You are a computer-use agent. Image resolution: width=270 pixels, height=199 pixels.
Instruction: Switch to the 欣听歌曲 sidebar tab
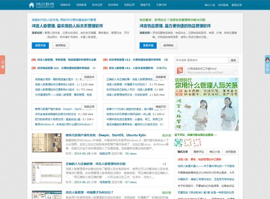pyautogui.click(x=230, y=152)
